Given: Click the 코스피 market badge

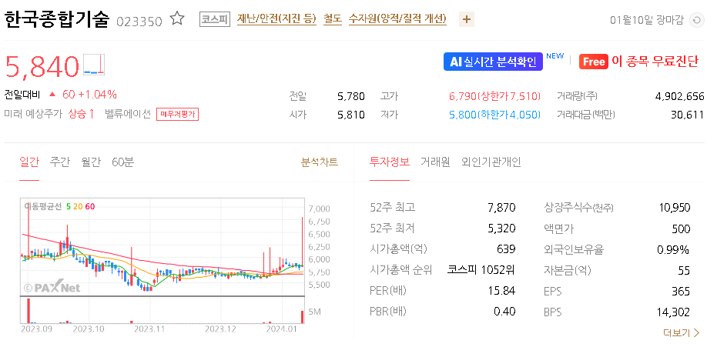Looking at the screenshot, I should [214, 20].
